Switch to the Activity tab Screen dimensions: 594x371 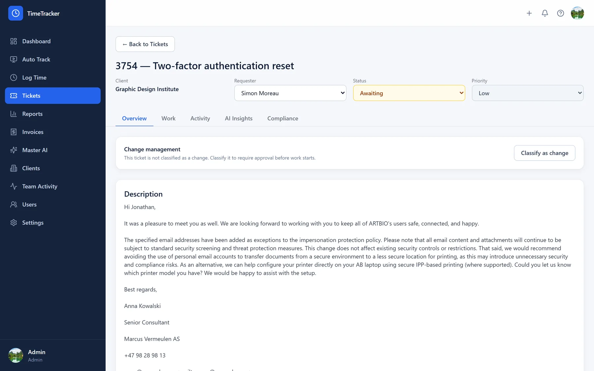pyautogui.click(x=200, y=118)
